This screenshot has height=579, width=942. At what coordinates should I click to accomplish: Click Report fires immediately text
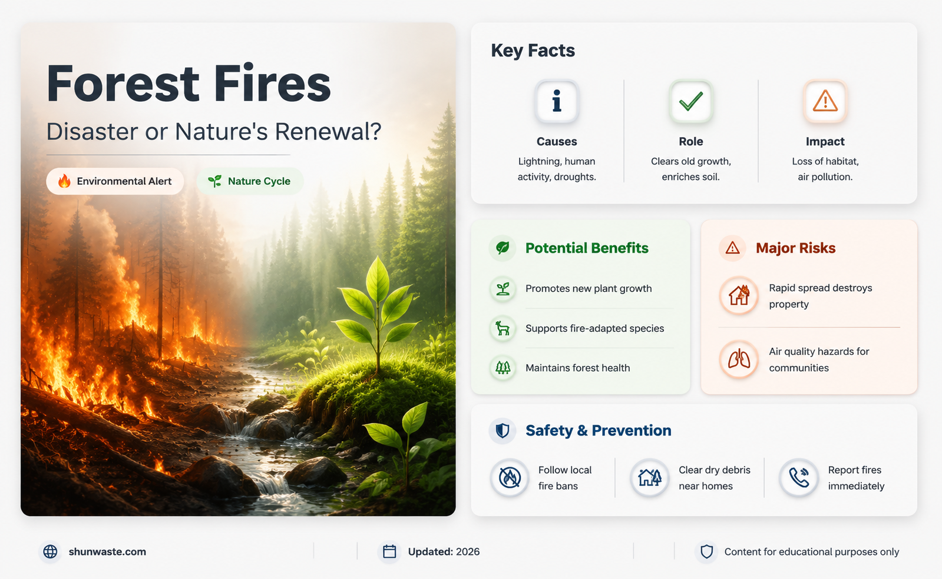(x=856, y=478)
